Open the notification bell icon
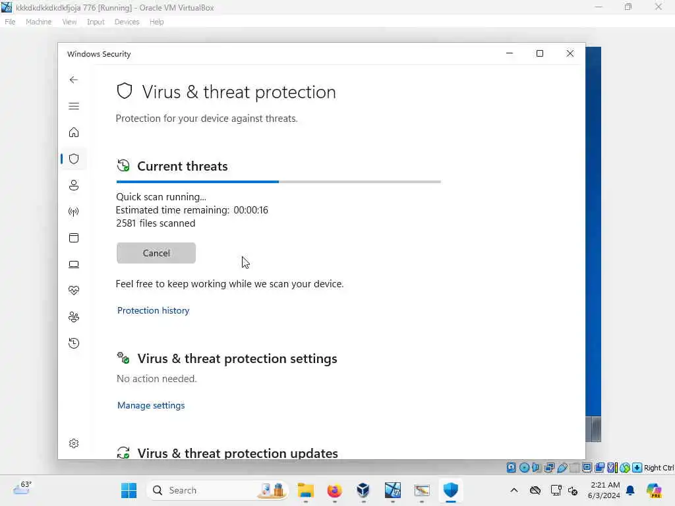 [x=630, y=490]
